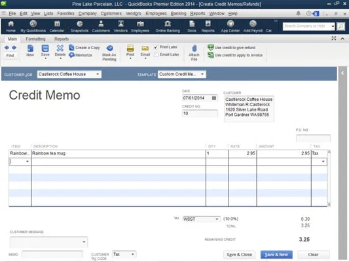349x262 pixels.
Task: Check Email Later checkbox
Action: [x=156, y=54]
